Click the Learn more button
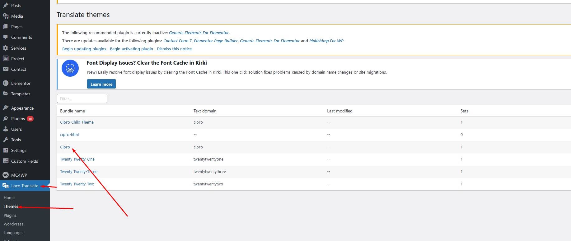The width and height of the screenshot is (571, 241). pyautogui.click(x=101, y=84)
